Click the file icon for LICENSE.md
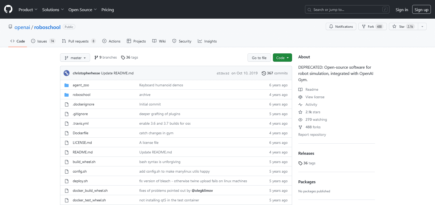The width and height of the screenshot is (435, 205). (x=67, y=143)
